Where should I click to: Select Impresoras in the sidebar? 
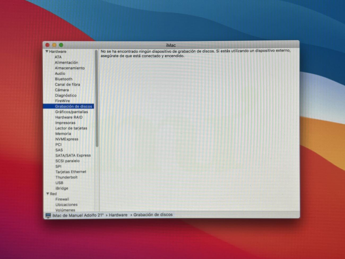65,123
